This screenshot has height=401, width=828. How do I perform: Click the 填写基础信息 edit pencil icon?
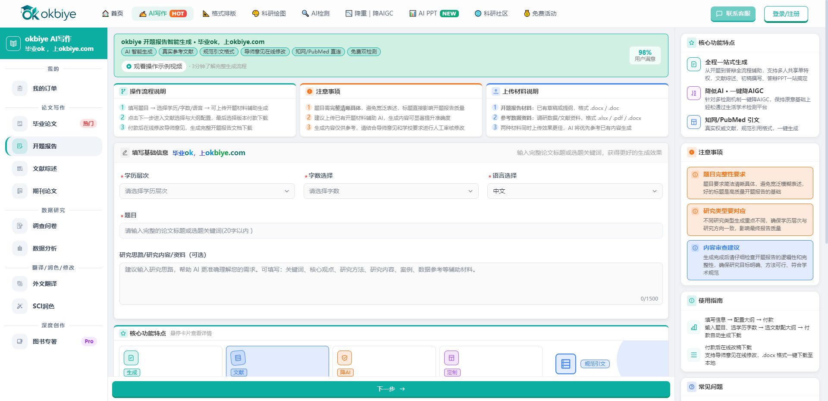click(125, 153)
